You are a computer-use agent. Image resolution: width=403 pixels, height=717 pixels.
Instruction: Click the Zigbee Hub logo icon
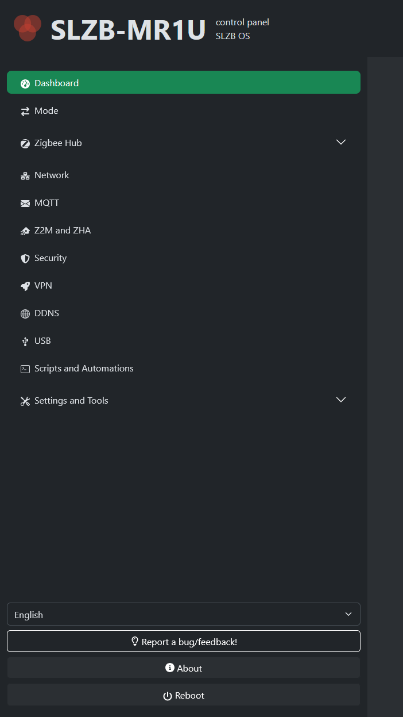[x=25, y=144]
